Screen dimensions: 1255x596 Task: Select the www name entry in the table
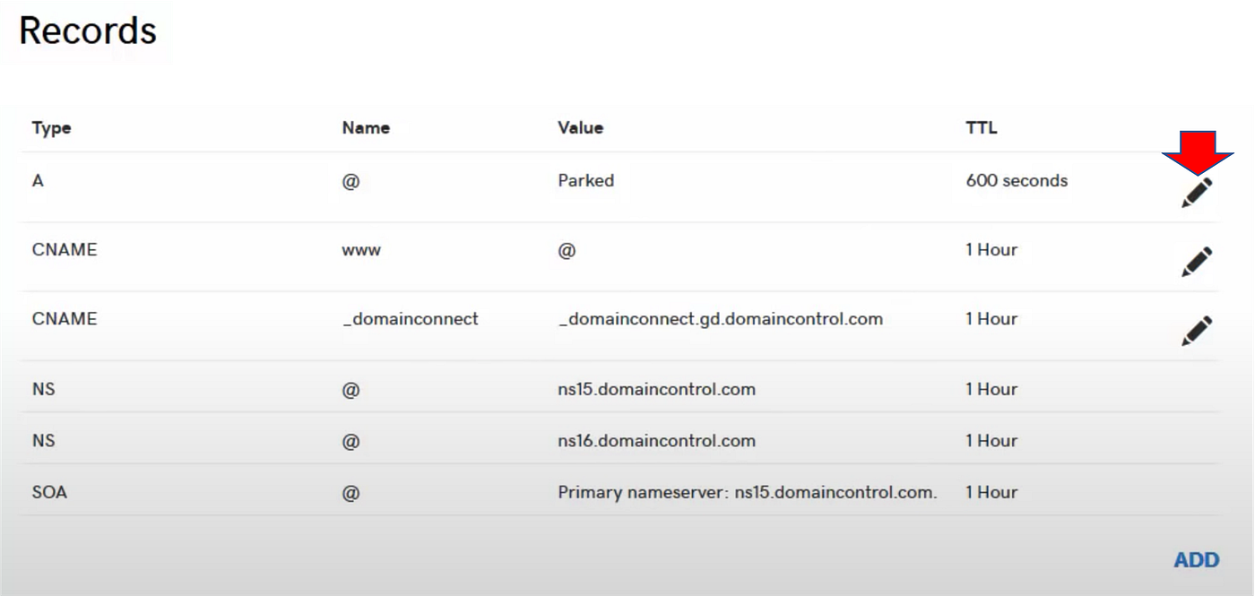click(x=360, y=250)
